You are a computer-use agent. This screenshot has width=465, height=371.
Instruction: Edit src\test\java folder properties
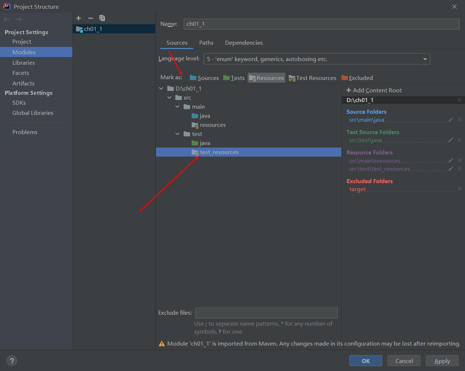pyautogui.click(x=451, y=140)
